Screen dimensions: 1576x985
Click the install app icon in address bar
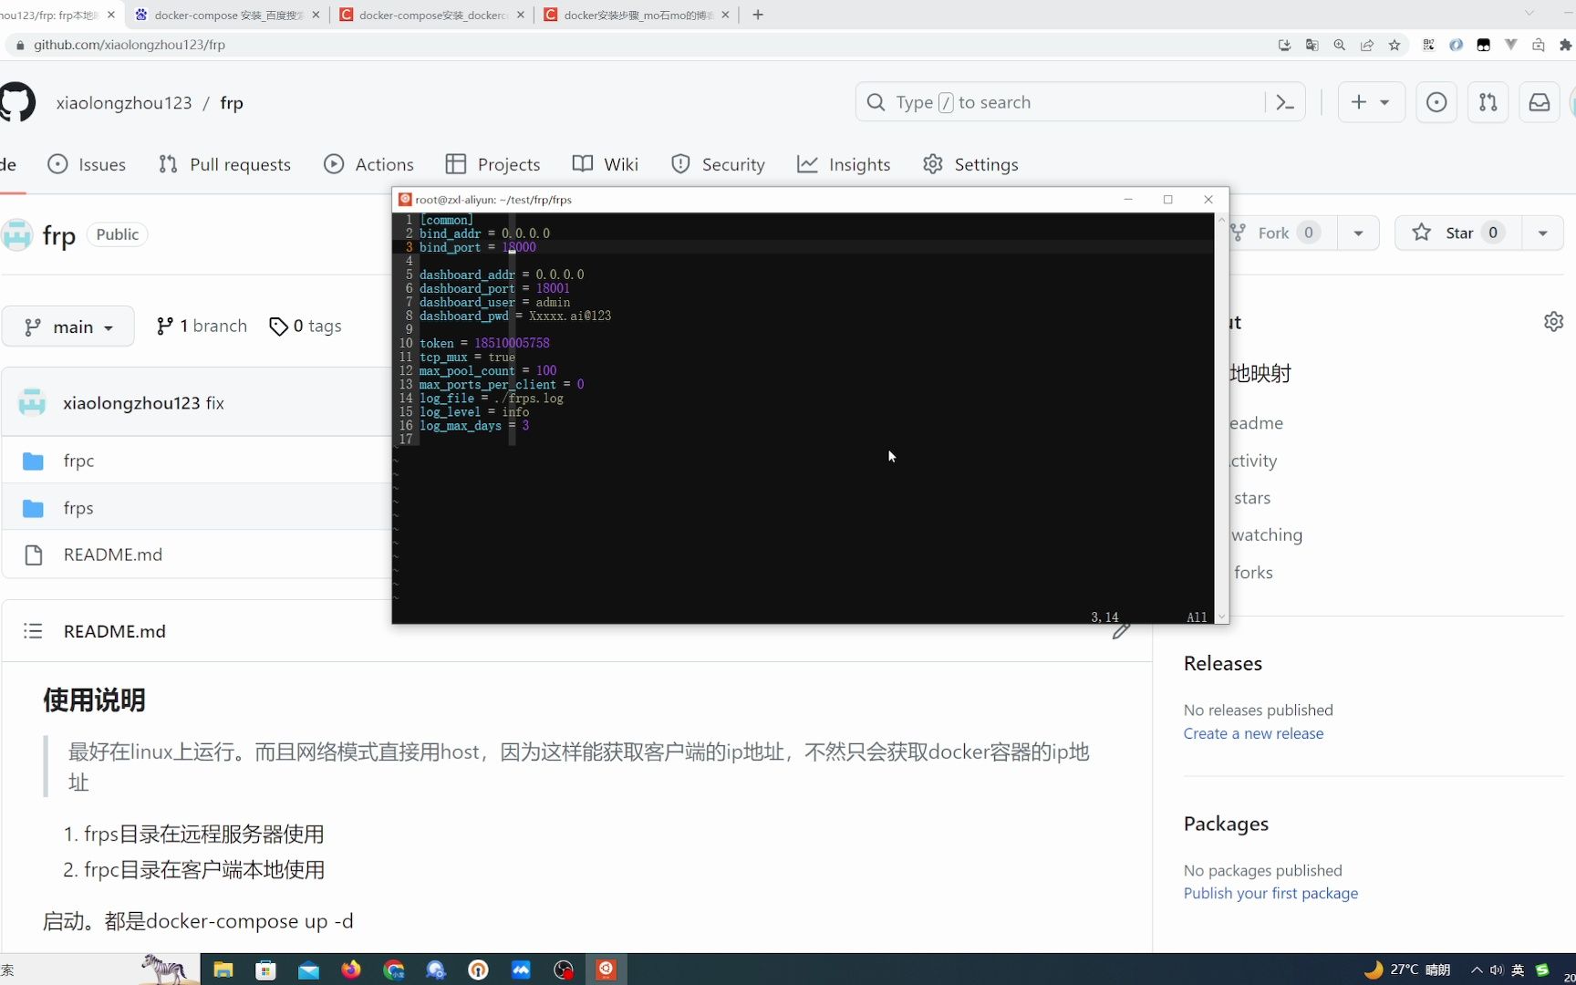tap(1284, 45)
